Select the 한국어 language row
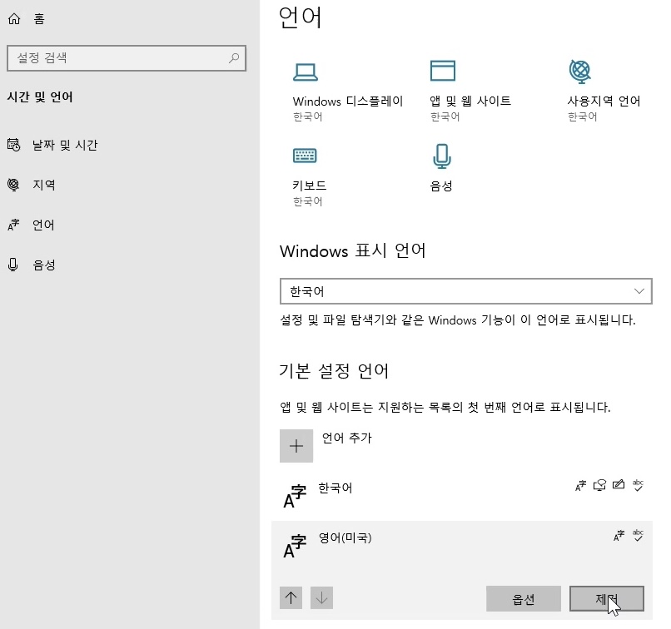 tap(462, 496)
